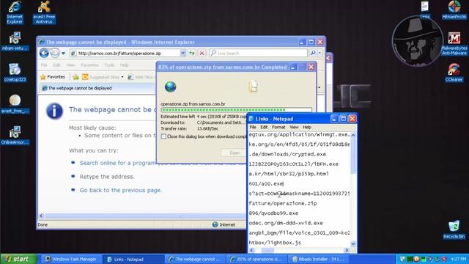Open Format menu in Notepad
Screen dimensions: 469x264
[x=278, y=127]
